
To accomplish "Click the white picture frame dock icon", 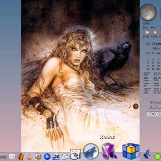I will tap(12, 157).
